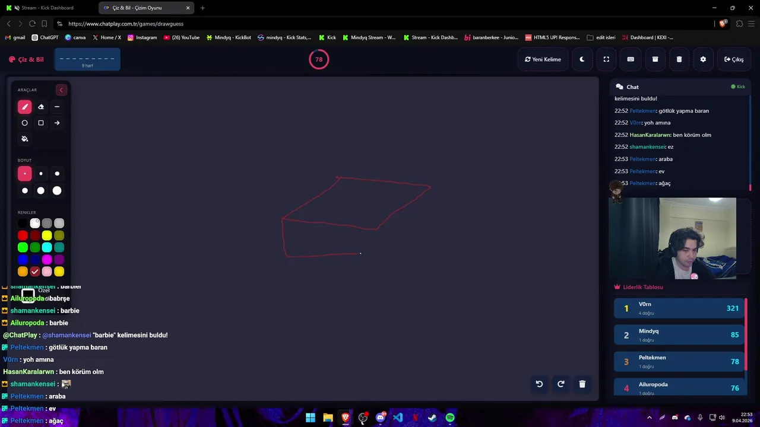Undo the last drawing stroke
Viewport: 760px width, 427px height.
pos(539,384)
